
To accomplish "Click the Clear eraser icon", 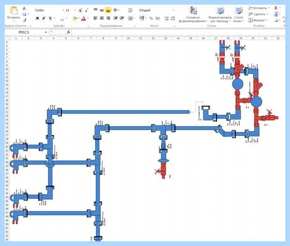I will (276, 20).
